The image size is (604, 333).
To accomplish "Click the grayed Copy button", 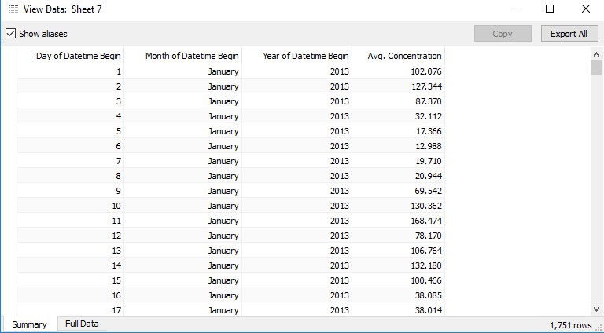I will point(503,34).
